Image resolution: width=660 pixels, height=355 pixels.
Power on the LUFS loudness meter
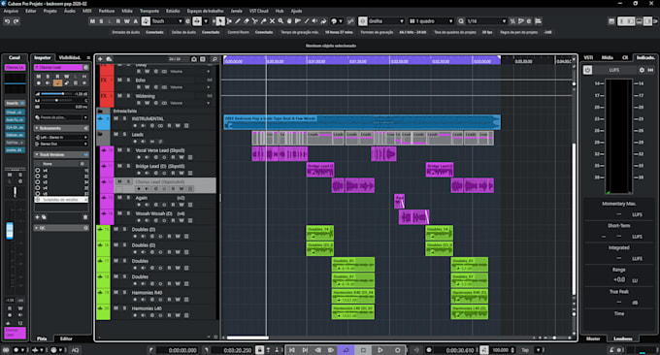pyautogui.click(x=588, y=70)
